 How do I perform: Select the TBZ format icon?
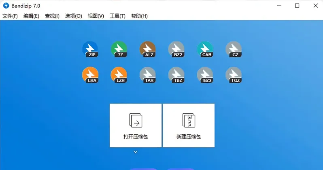tap(176, 75)
